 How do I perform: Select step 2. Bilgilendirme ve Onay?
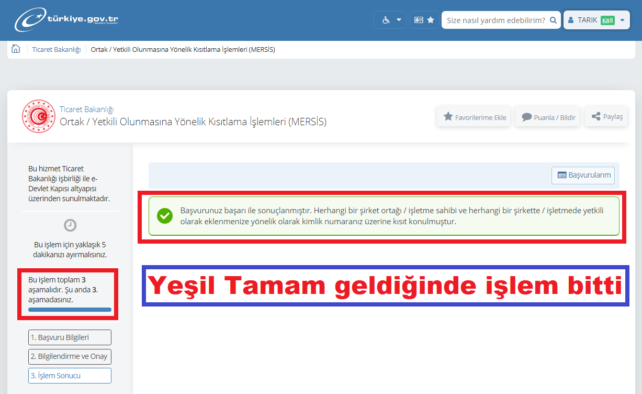pos(70,356)
